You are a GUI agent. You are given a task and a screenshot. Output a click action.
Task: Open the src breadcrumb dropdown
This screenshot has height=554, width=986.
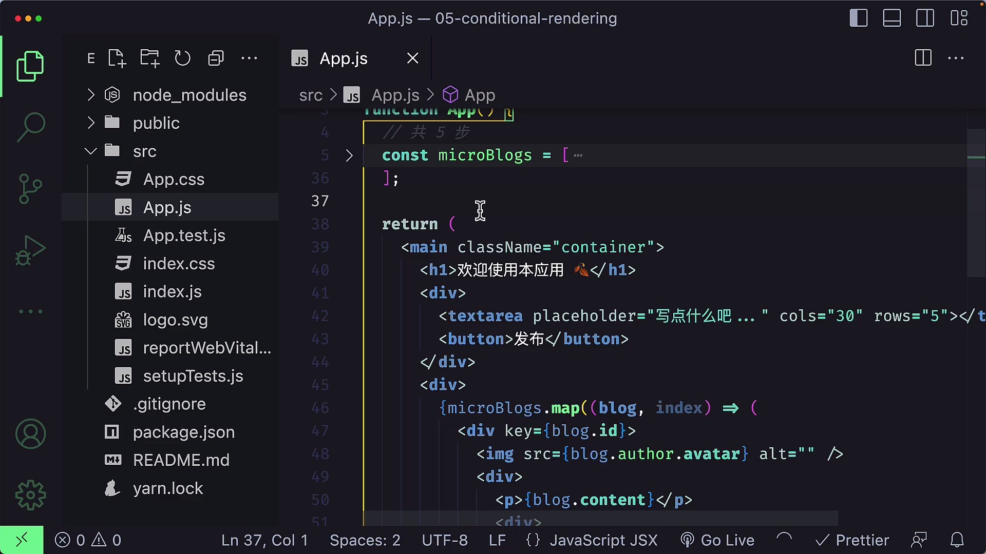311,95
